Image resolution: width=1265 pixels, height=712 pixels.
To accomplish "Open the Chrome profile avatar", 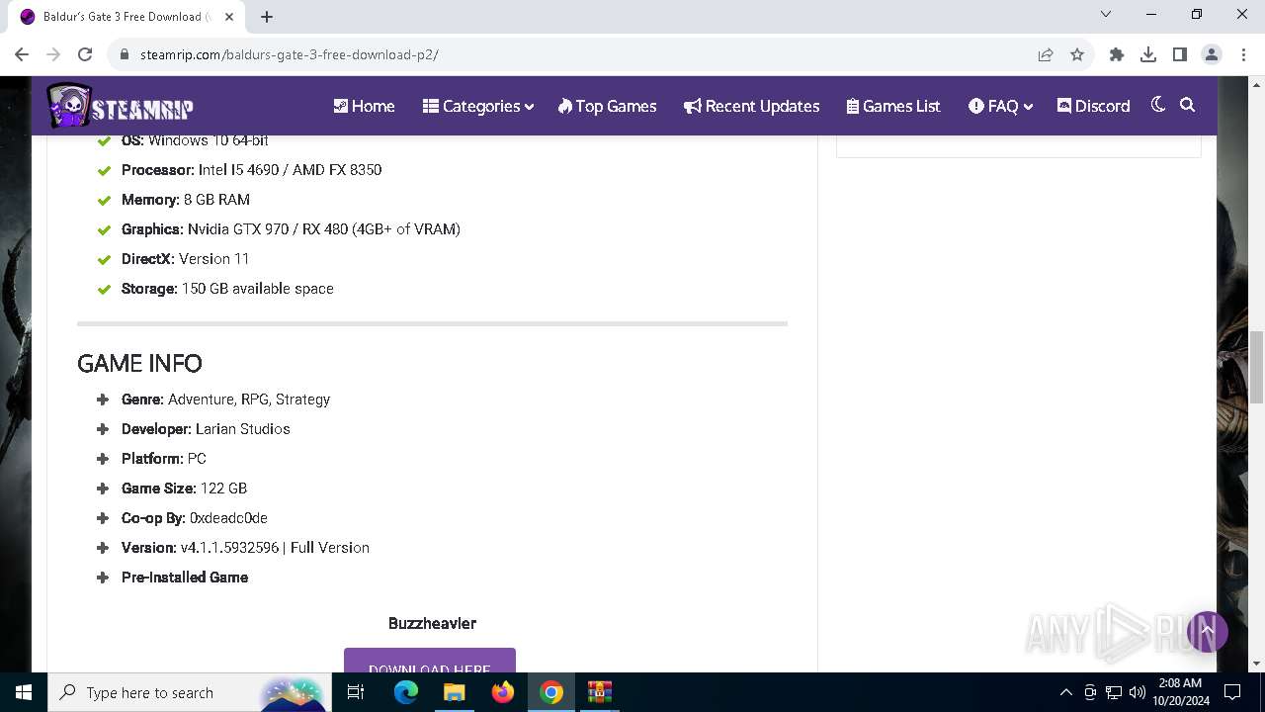I will click(x=1212, y=54).
